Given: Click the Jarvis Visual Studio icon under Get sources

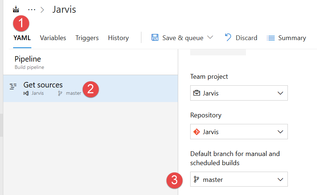Looking at the screenshot, I should (26, 93).
